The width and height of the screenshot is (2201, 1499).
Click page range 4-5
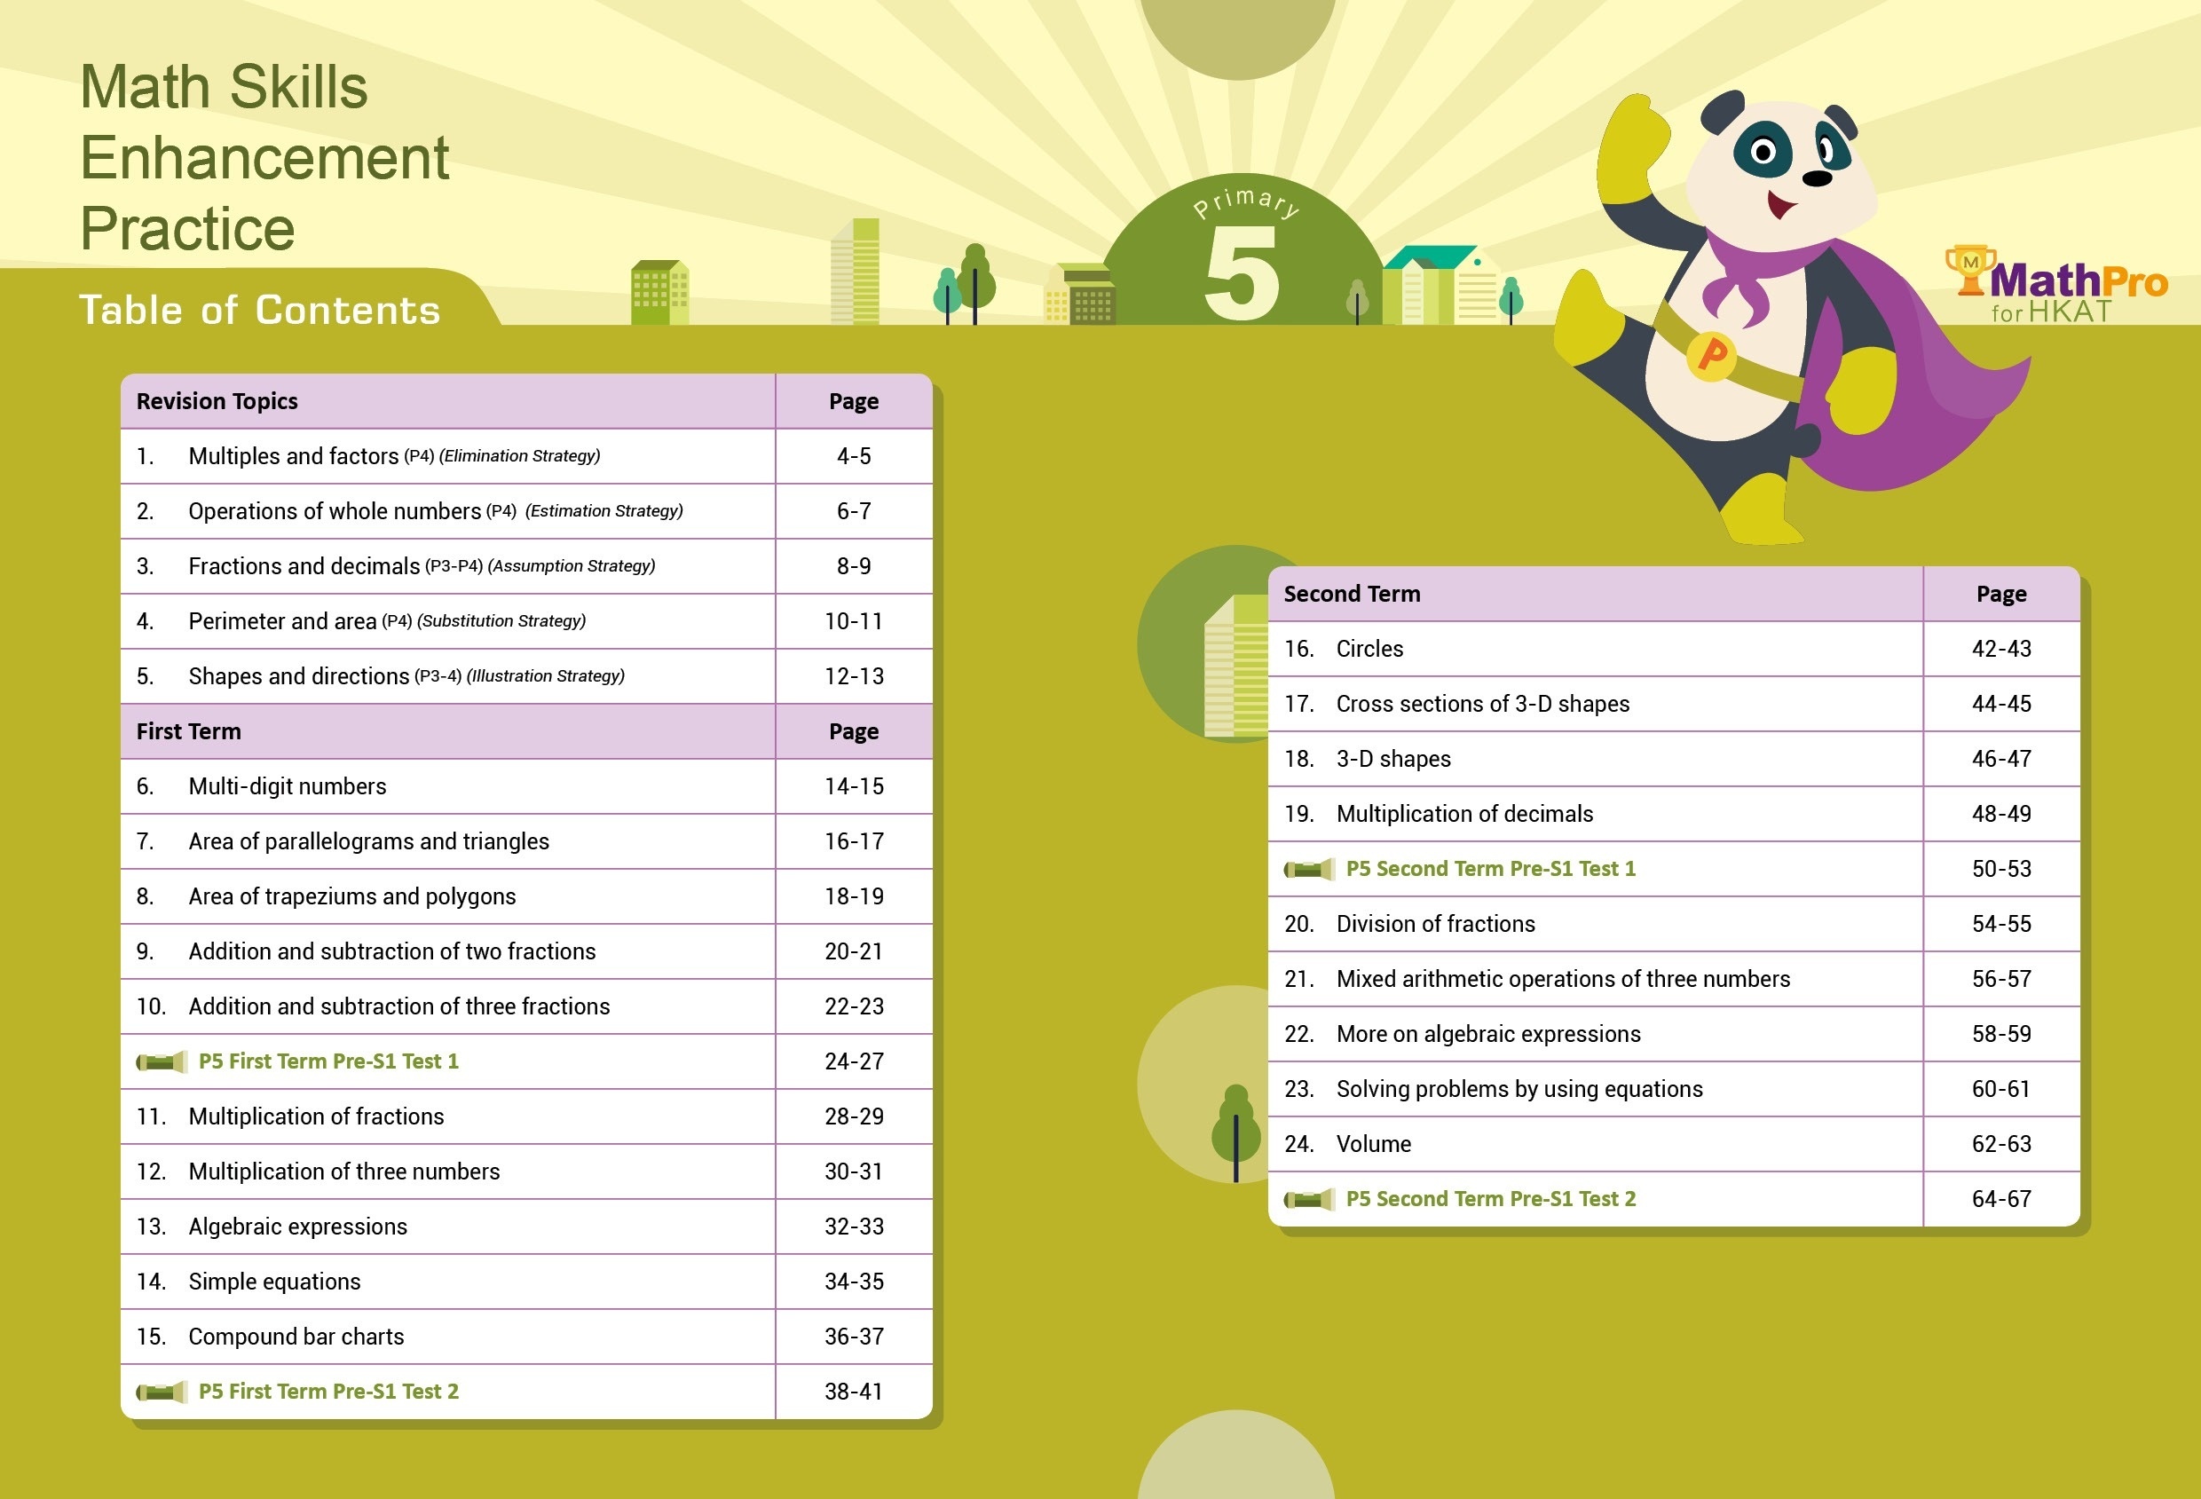tap(853, 456)
